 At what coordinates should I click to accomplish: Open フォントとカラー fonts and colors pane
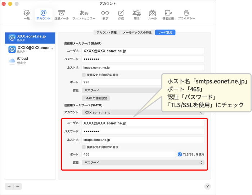pos(84,15)
